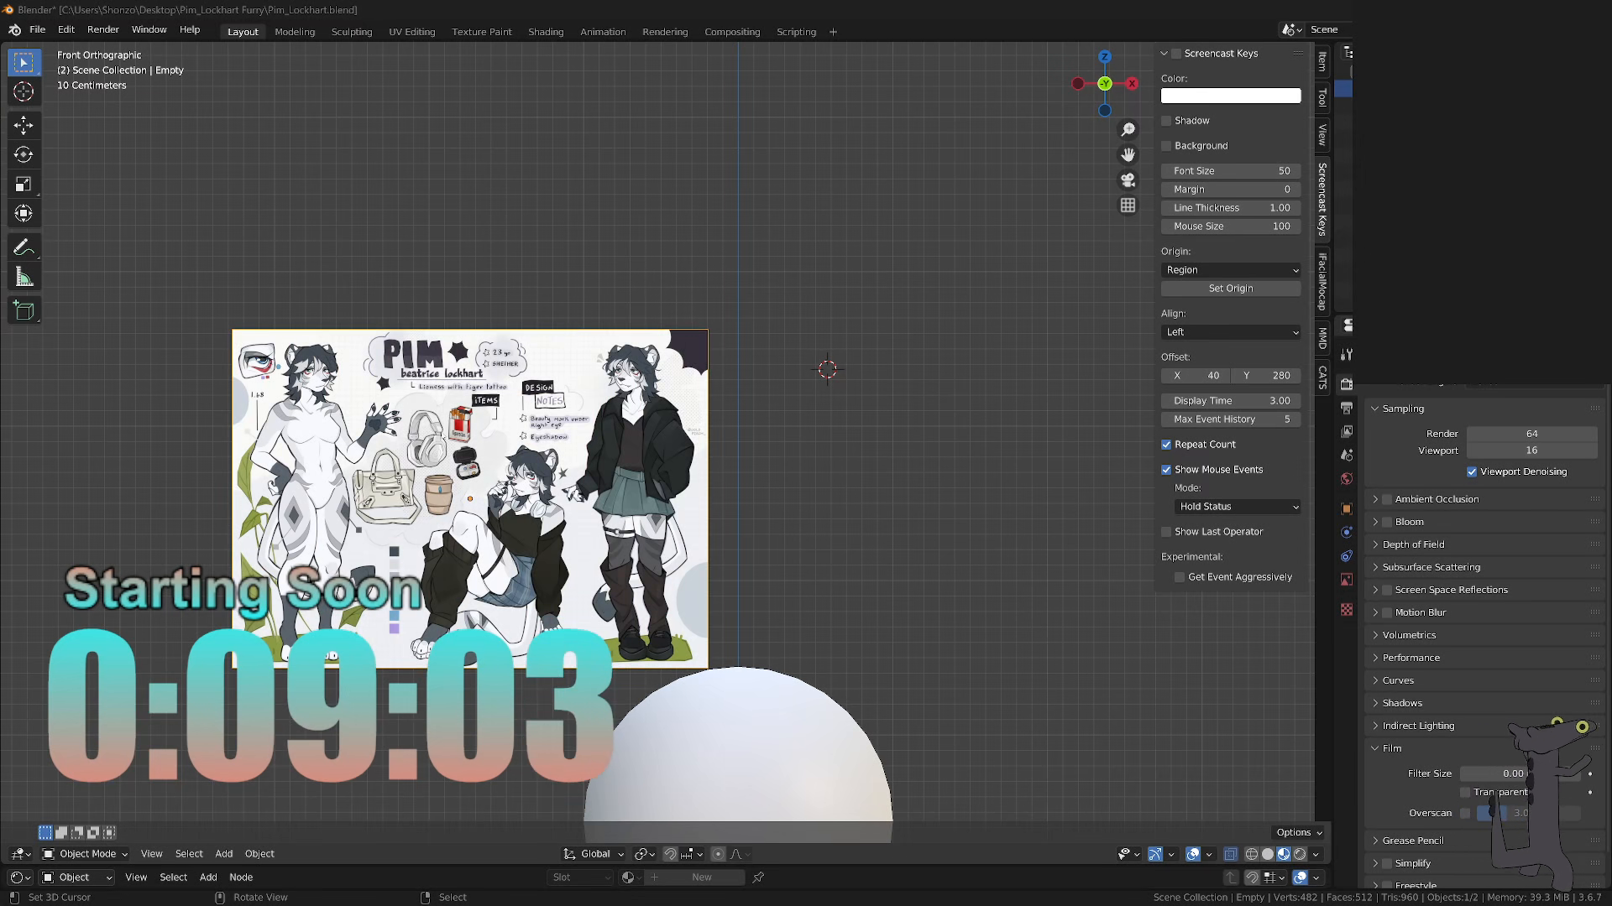
Task: Activate the Transform tool
Action: [x=24, y=213]
